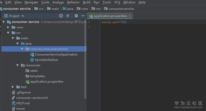Click the .mvn folder icon
Viewport: 206px width, 111px height.
pos(13,27)
